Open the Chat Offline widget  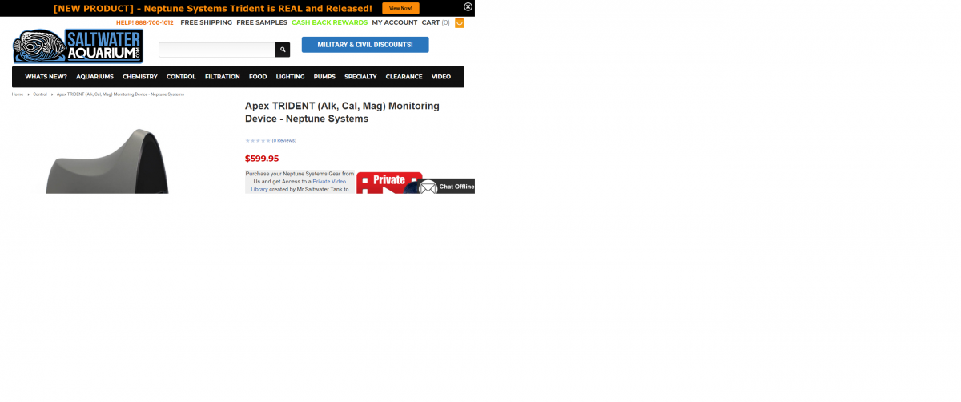pos(447,187)
